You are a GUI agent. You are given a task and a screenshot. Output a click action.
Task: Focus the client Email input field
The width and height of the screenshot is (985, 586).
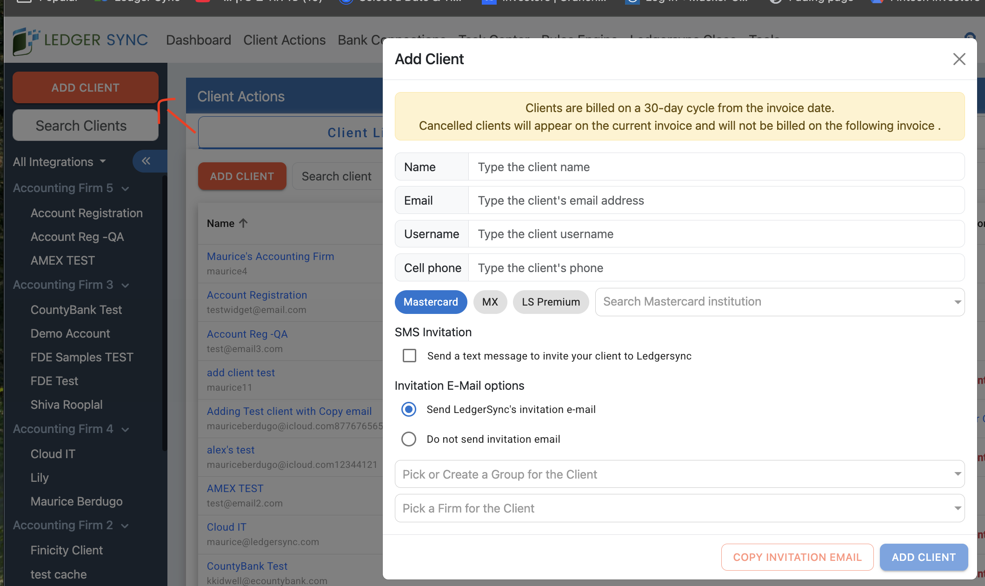(x=716, y=200)
